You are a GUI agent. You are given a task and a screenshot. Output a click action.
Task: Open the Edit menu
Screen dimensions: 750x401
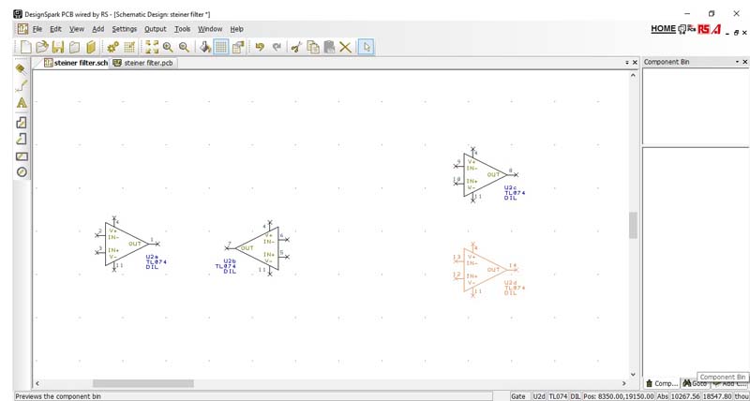coord(55,29)
